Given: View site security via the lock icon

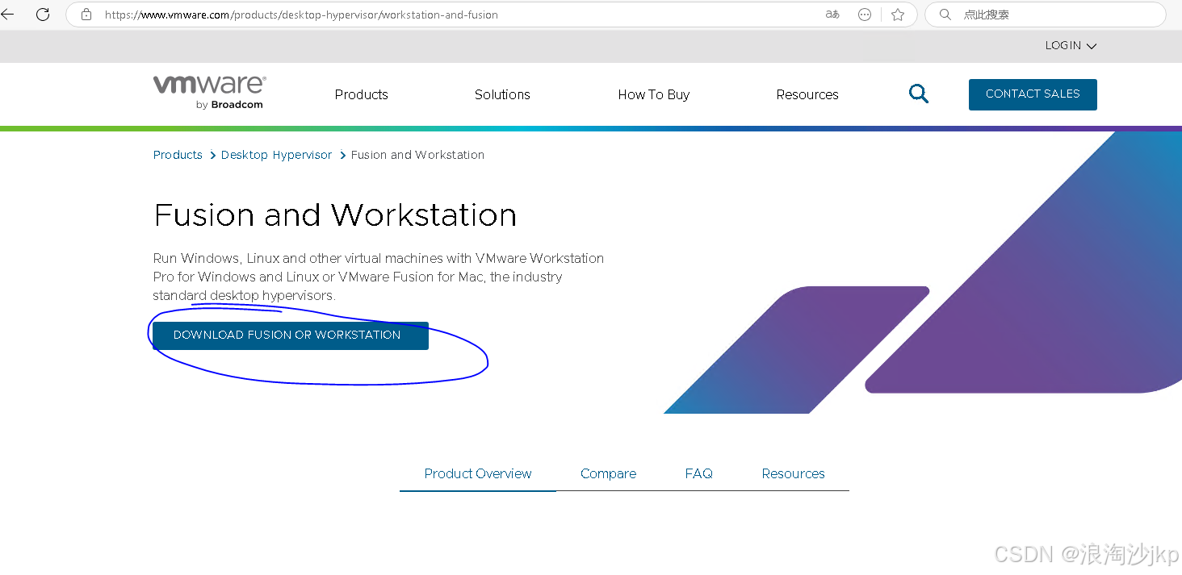Looking at the screenshot, I should 86,15.
